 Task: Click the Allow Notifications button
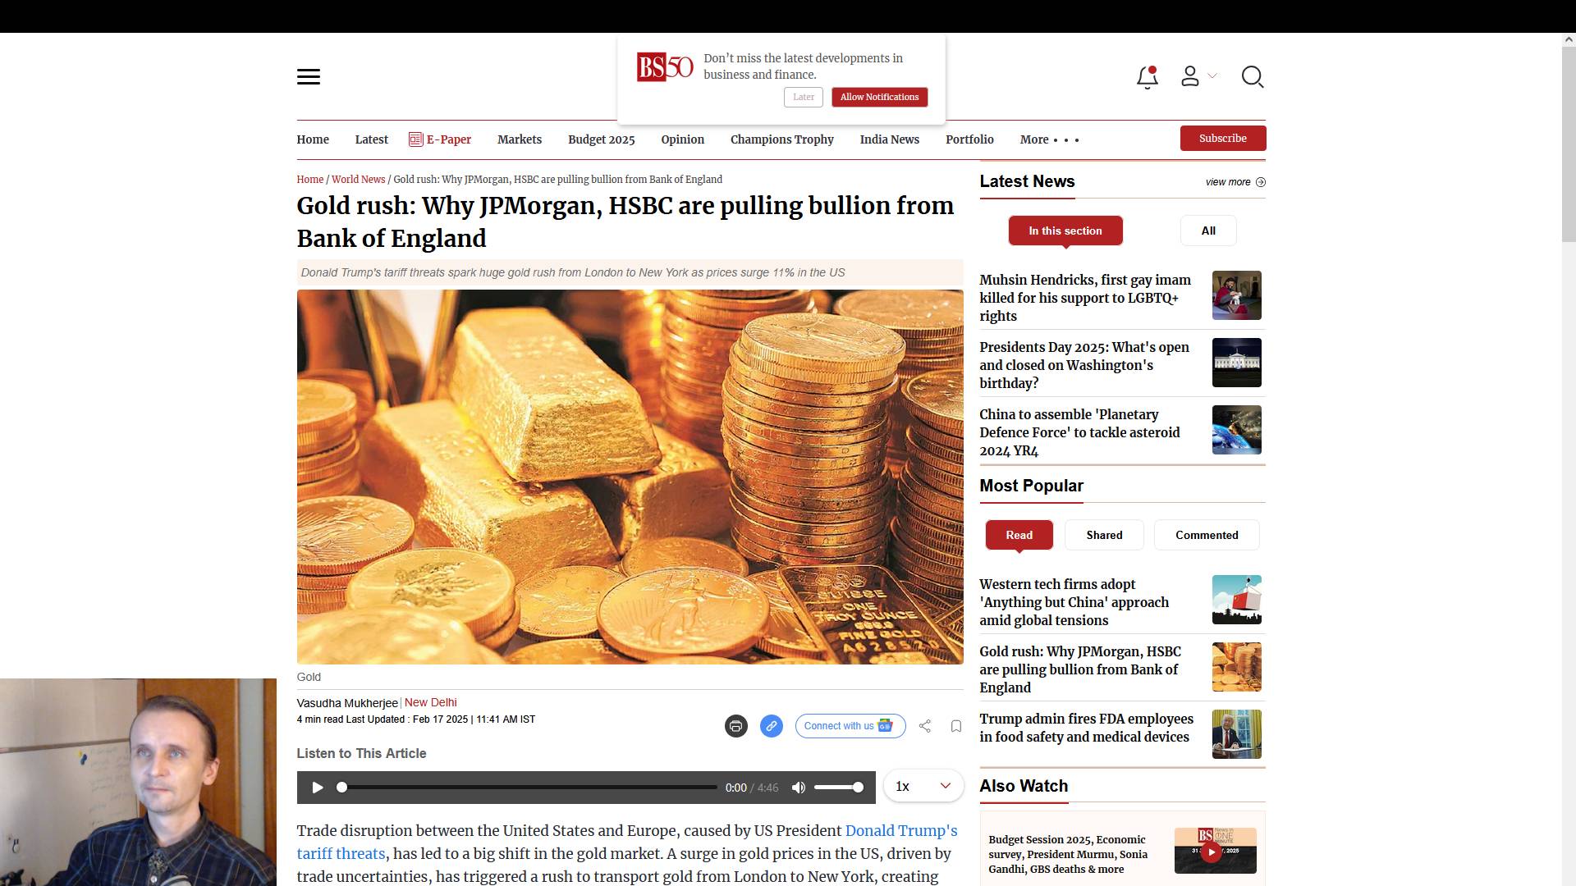pos(879,97)
